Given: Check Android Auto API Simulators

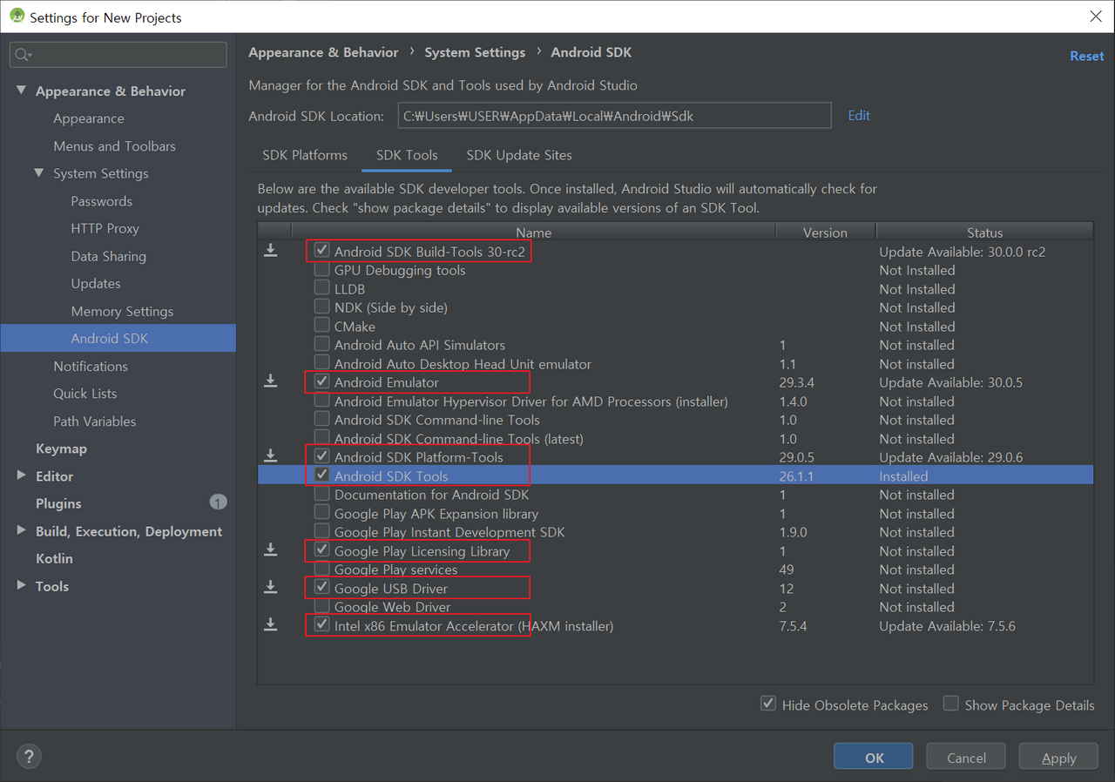Looking at the screenshot, I should click(x=322, y=345).
